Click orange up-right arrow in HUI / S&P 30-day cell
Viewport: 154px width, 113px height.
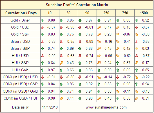point(61,63)
